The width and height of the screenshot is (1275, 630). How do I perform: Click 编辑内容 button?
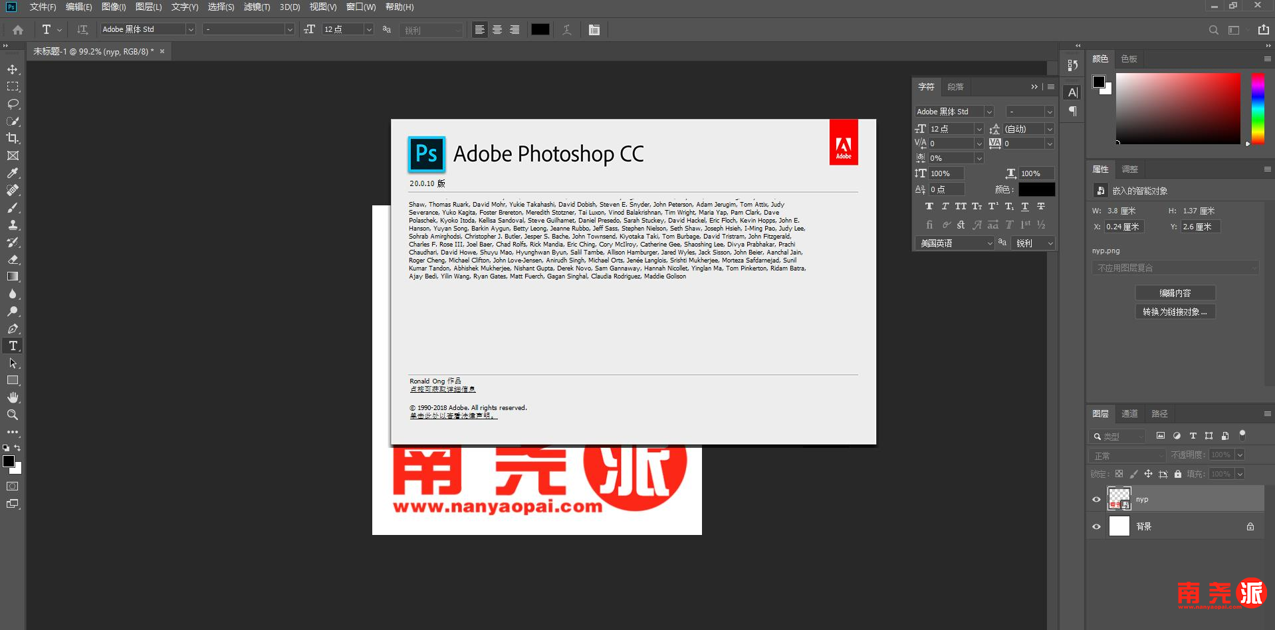point(1175,293)
